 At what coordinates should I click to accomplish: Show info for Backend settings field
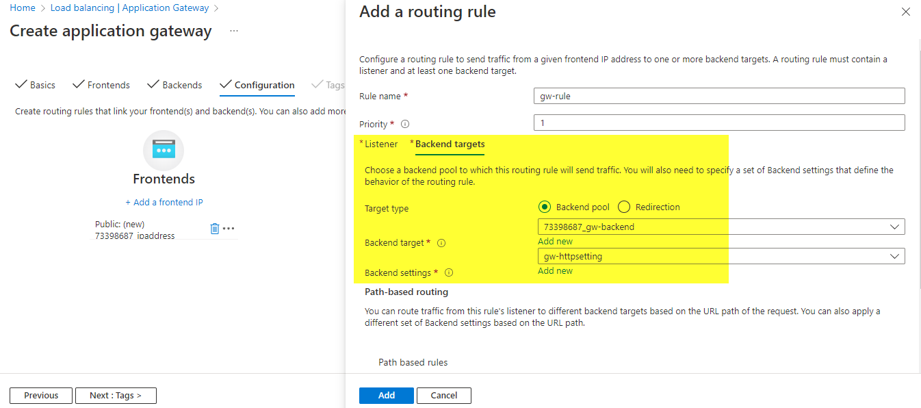click(449, 272)
